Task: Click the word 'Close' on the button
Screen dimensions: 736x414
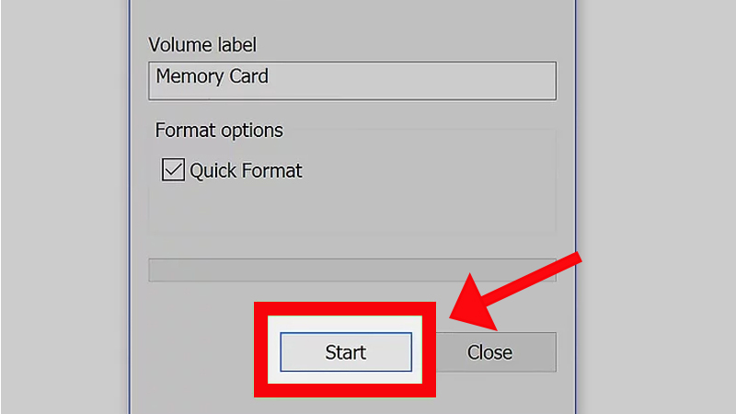Action: coord(489,351)
